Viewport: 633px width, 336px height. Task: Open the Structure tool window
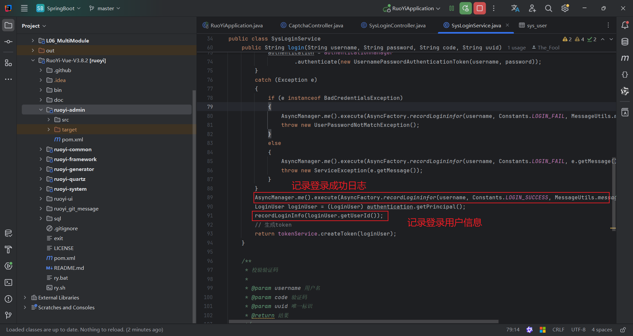tap(8, 63)
